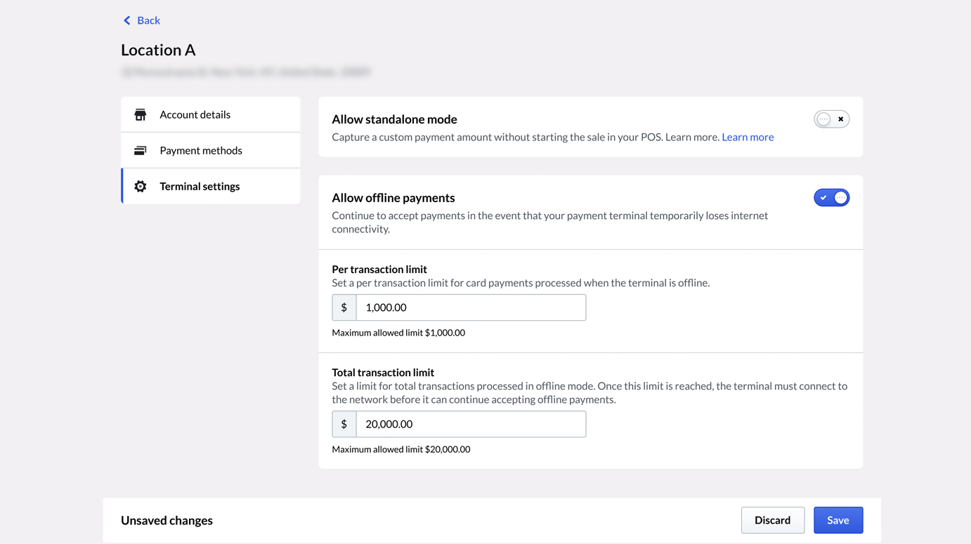Click the dollar sign prefix of Total transaction limit
Screen dimensions: 971x544
coord(344,424)
